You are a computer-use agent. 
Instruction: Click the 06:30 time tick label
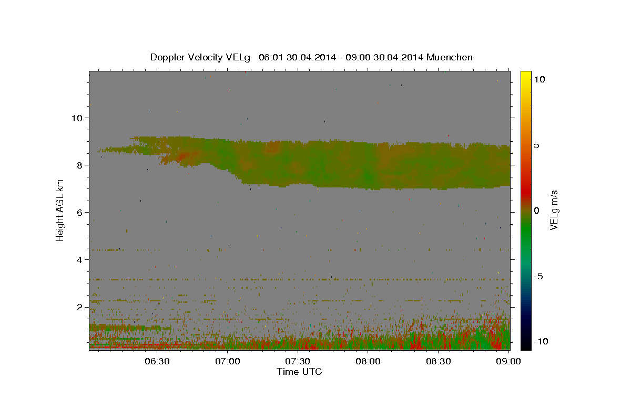click(x=157, y=361)
